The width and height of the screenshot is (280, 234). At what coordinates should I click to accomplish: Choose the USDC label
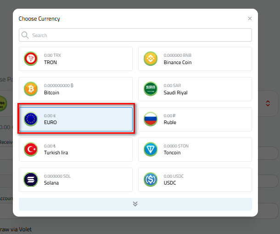(x=170, y=183)
